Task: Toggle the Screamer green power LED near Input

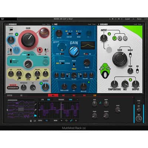Action: tap(109, 34)
